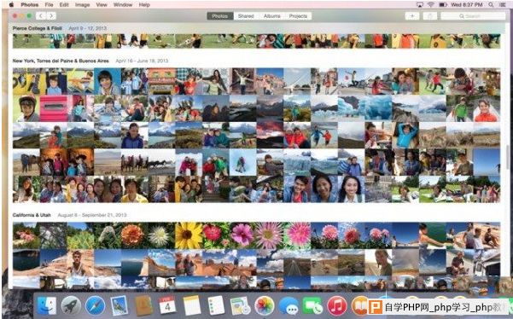Image resolution: width=513 pixels, height=319 pixels.
Task: Open the Help menu
Action: pos(144,4)
